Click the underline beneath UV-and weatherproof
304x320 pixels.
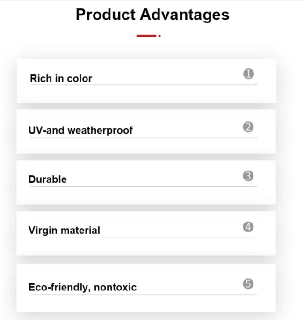[144, 138]
